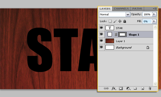Switch to the Channels tab
The image size is (161, 97).
(x=121, y=9)
